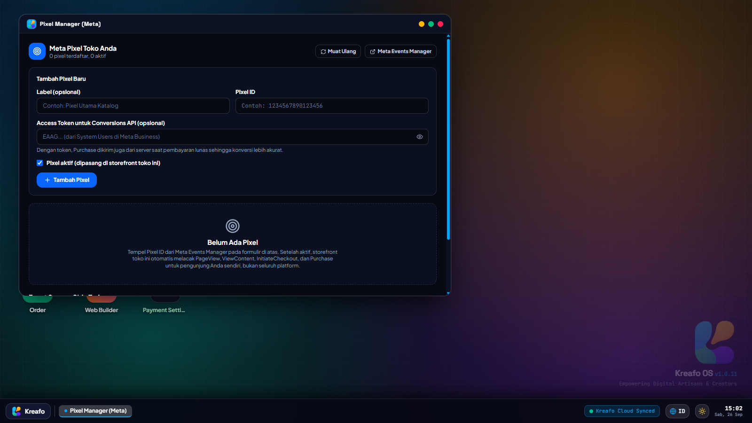
Task: Switch language using the ID globe button
Action: [677, 411]
